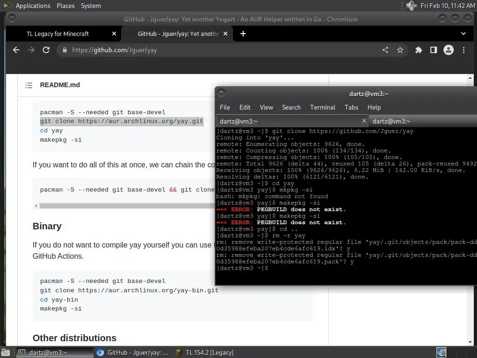477x358 pixels.
Task: Open terminal Terminal menu
Action: 323,107
